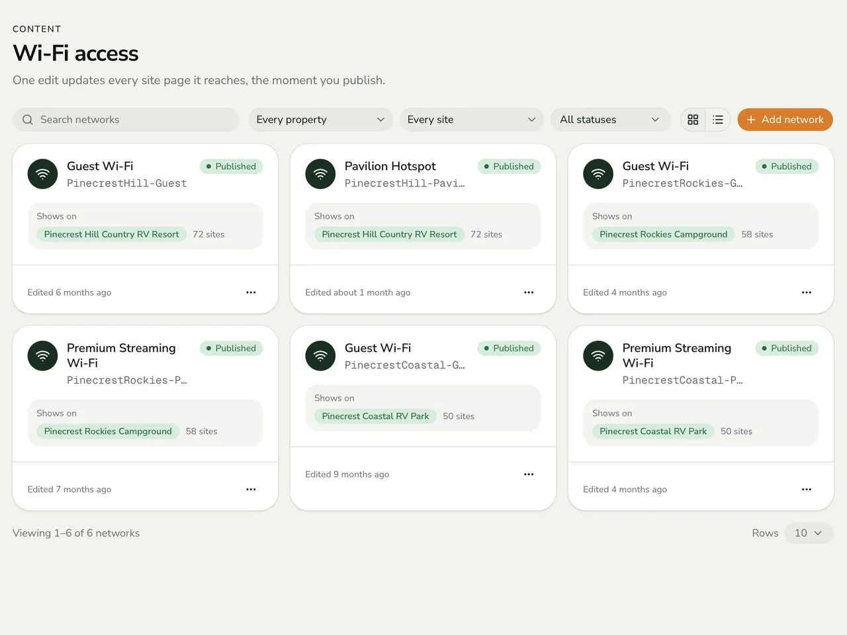Click the "Edited about 1 month ago" text
This screenshot has height=635, width=847.
[358, 292]
